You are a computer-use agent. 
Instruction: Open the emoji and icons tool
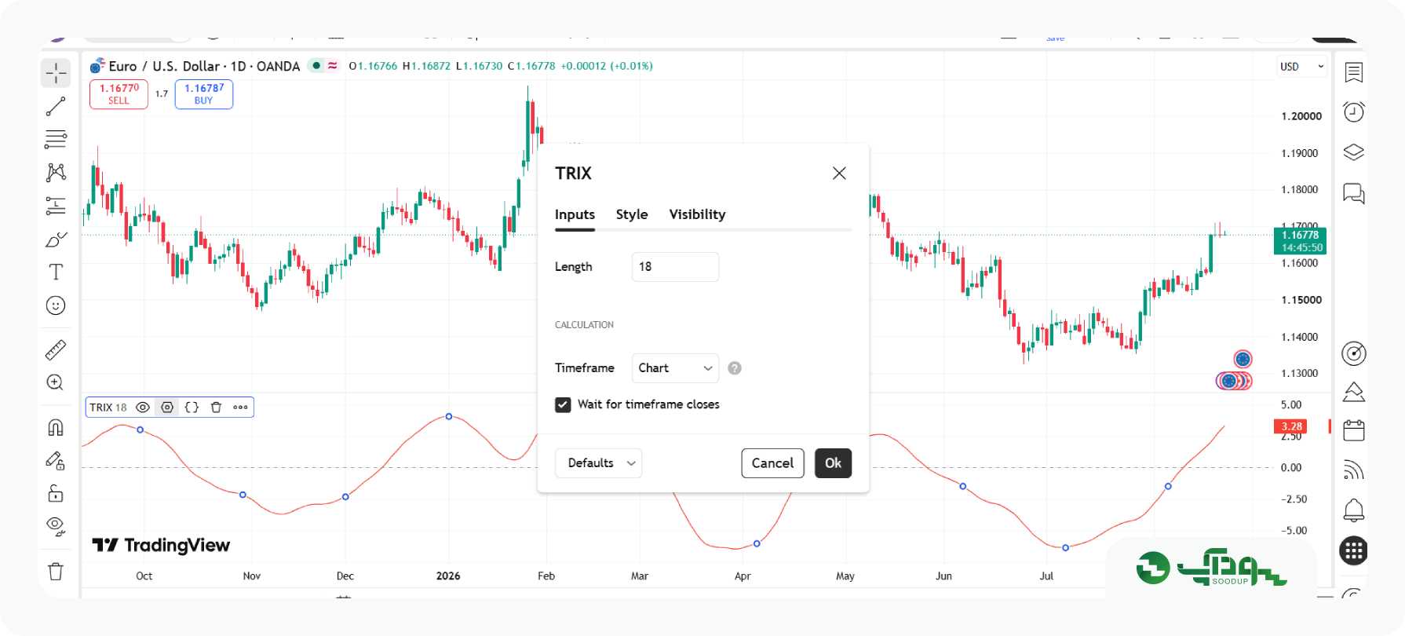tap(56, 305)
